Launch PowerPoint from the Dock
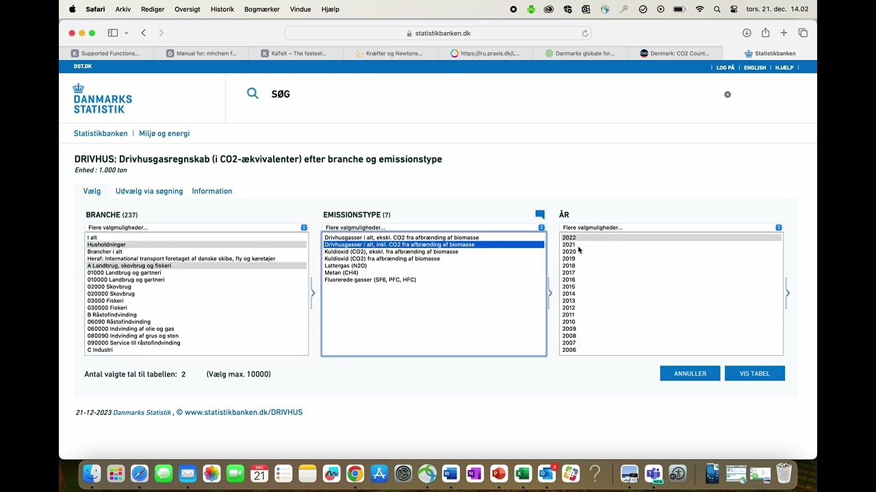Image resolution: width=876 pixels, height=492 pixels. pos(498,474)
